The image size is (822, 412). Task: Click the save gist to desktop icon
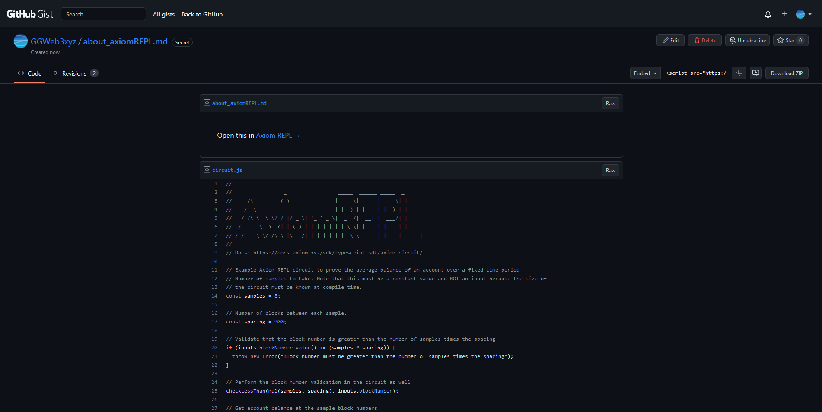756,73
